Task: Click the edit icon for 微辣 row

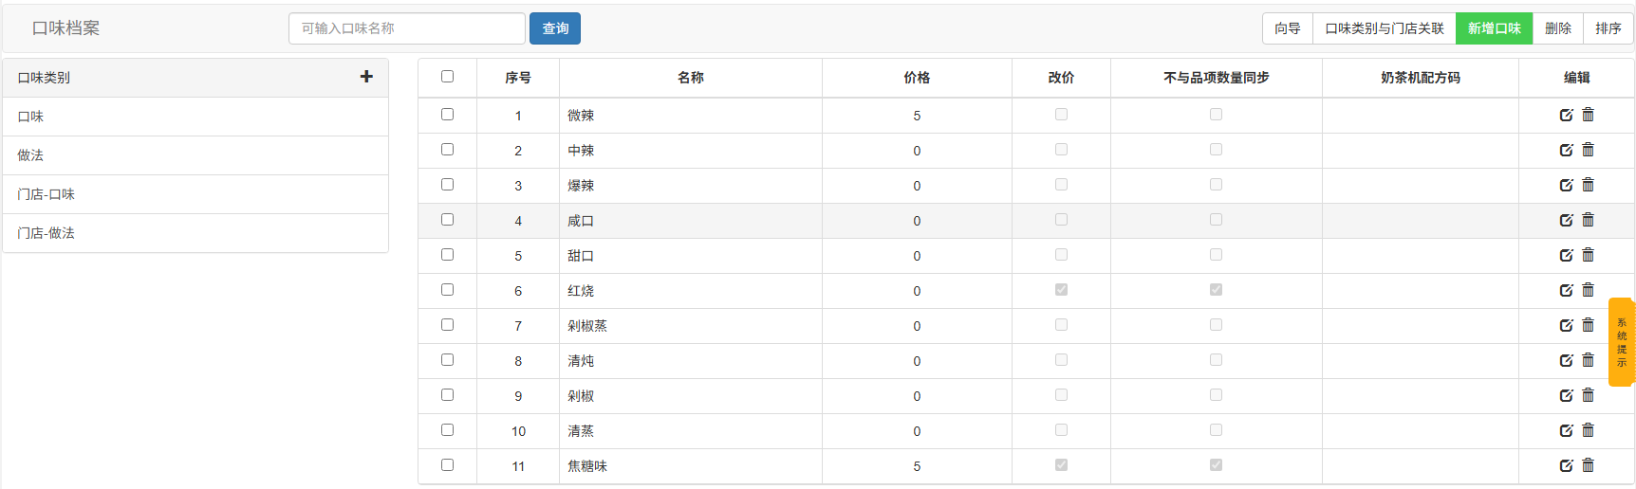Action: pyautogui.click(x=1566, y=116)
